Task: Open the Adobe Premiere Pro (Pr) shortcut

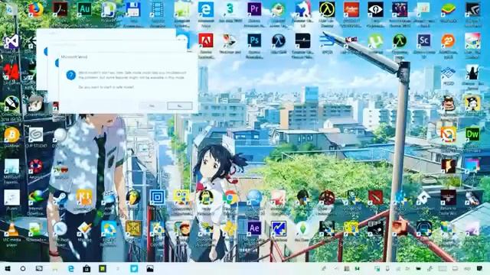Action: click(254, 9)
